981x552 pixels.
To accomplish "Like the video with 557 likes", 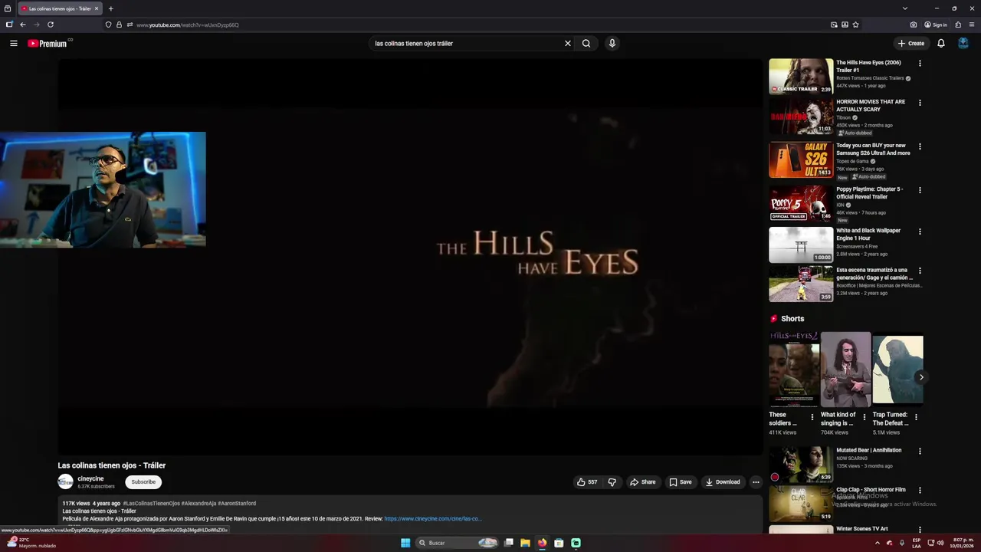I will (587, 482).
